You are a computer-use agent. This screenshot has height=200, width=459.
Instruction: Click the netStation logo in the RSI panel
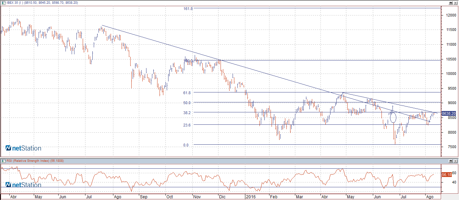tap(23, 185)
